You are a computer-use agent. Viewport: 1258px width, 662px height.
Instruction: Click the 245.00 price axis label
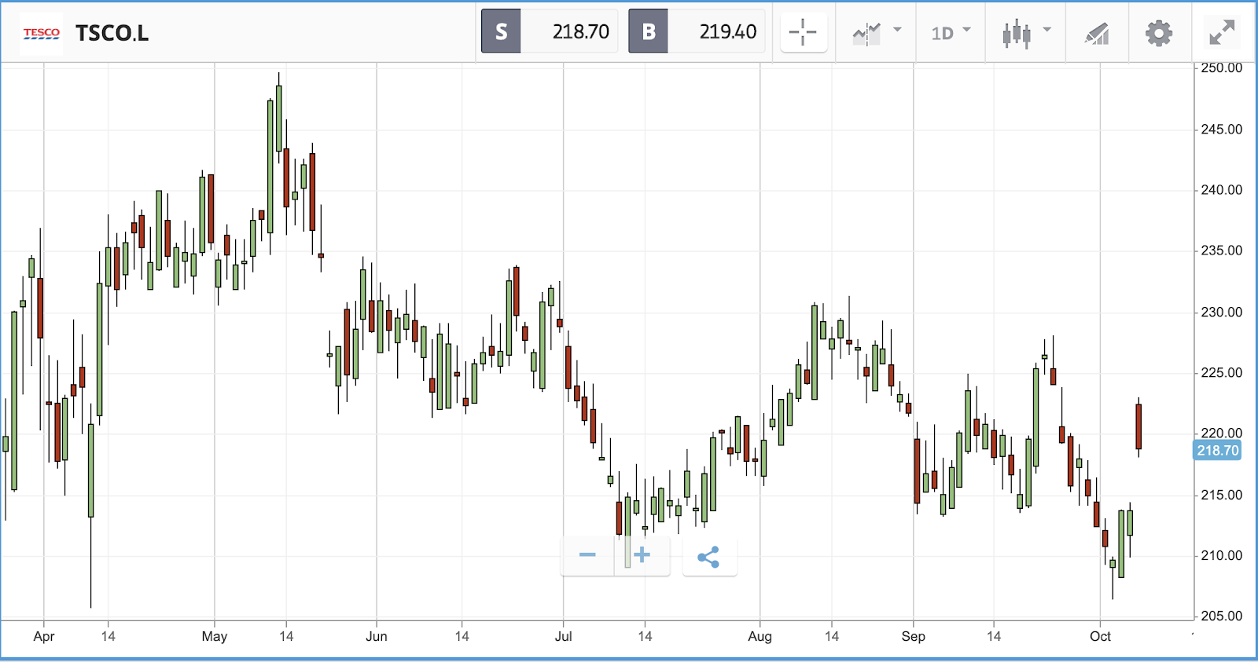pos(1221,130)
